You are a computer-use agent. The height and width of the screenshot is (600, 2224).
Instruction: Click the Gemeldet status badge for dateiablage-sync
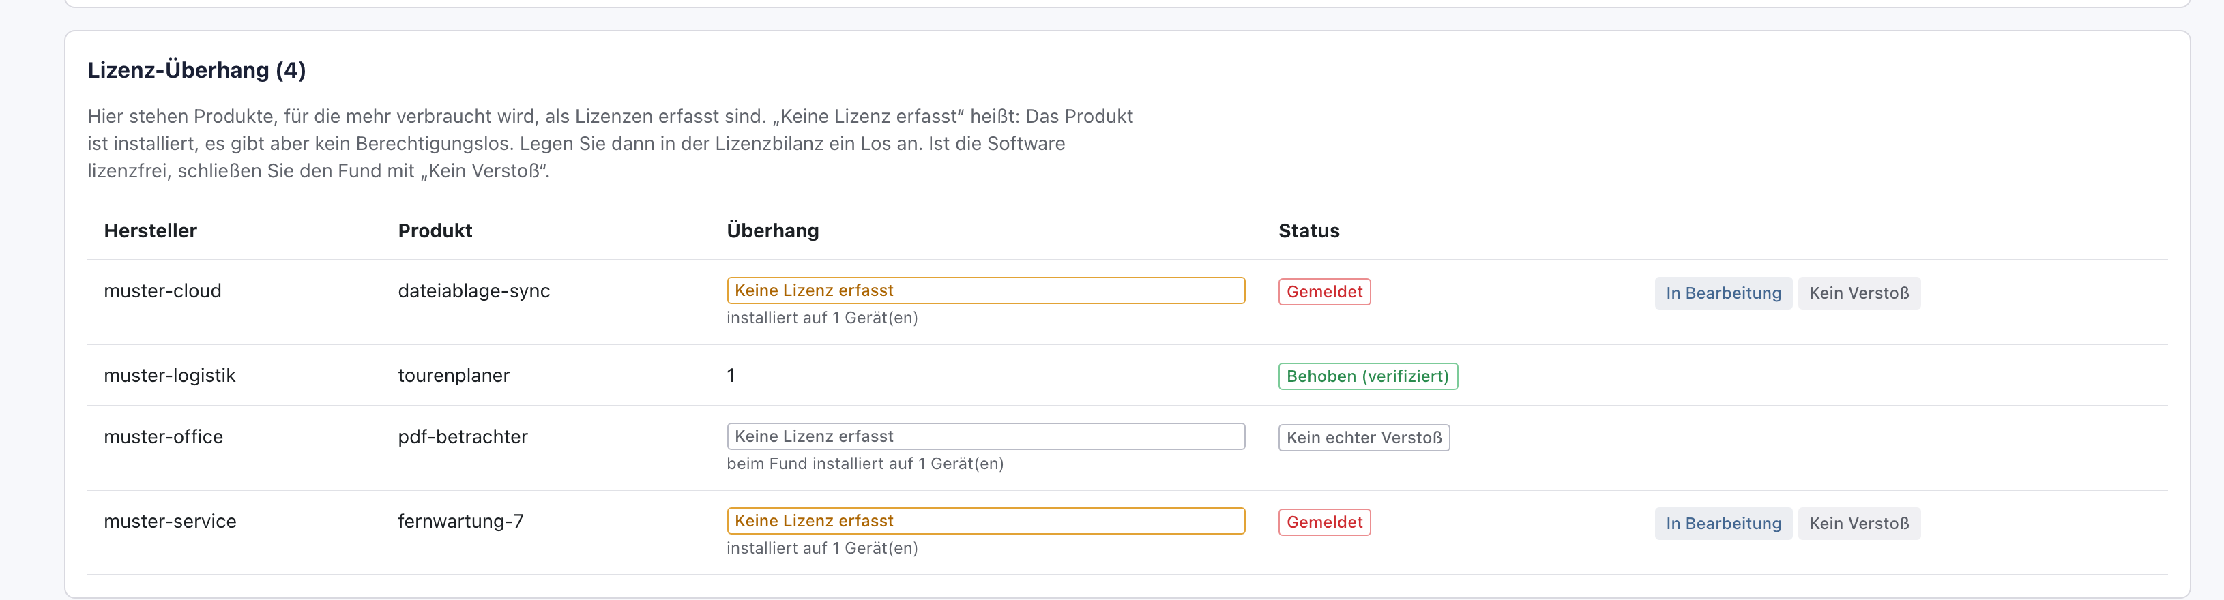(1324, 292)
